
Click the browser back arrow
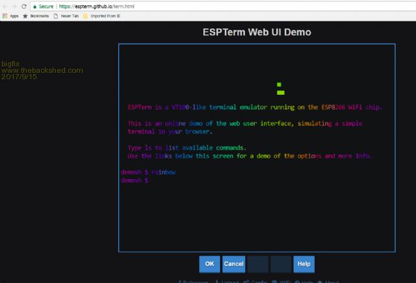(5, 6)
